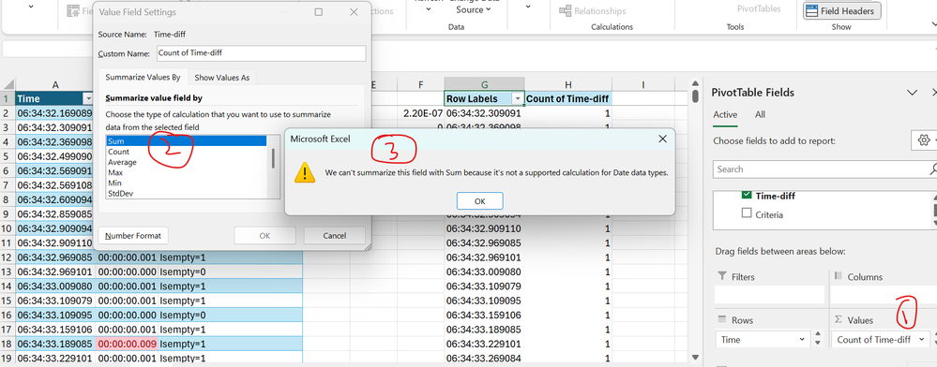Image resolution: width=937 pixels, height=367 pixels.
Task: Toggle the Time-diff field checkbox
Action: pyautogui.click(x=747, y=195)
